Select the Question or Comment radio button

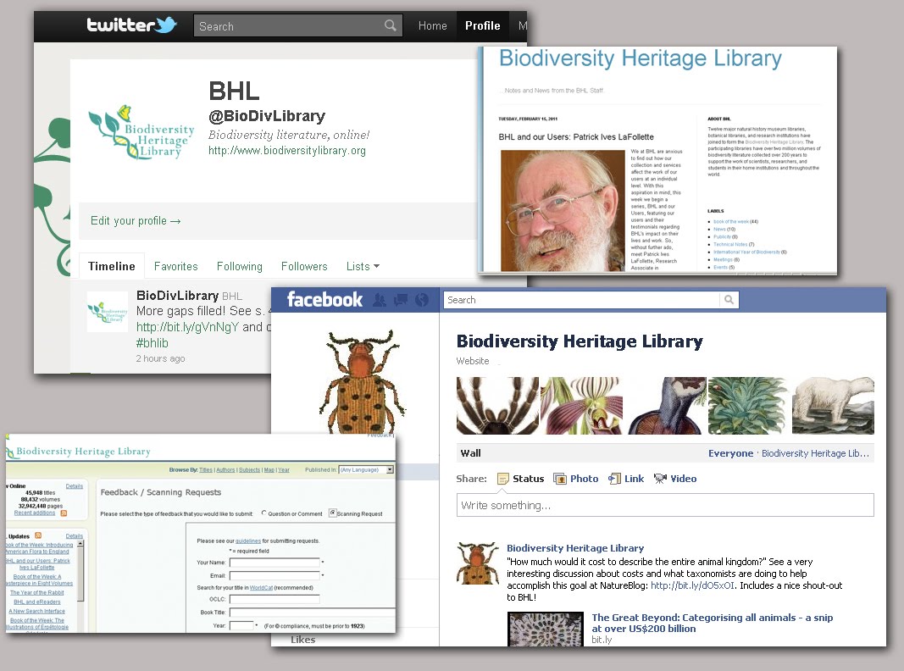(x=265, y=513)
